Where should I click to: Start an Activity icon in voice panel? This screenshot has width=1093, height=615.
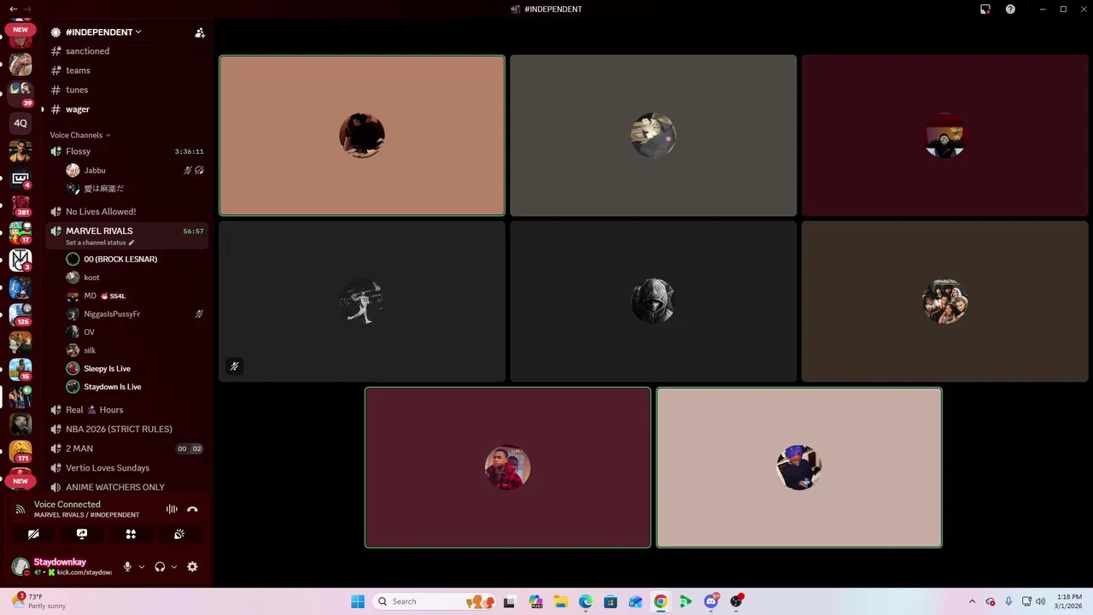(x=131, y=534)
